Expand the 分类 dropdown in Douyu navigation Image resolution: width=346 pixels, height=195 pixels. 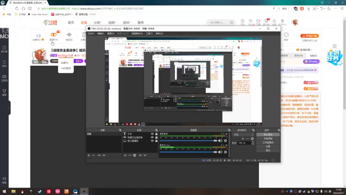point(98,23)
